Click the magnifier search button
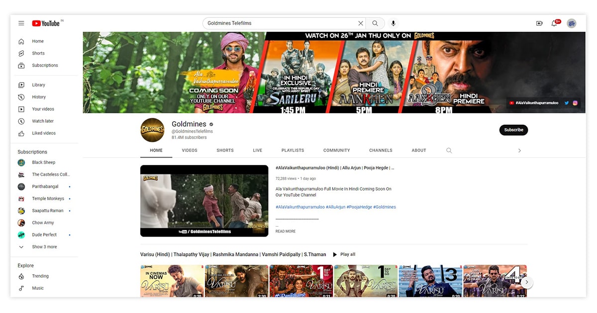This screenshot has width=597, height=313. tap(375, 23)
